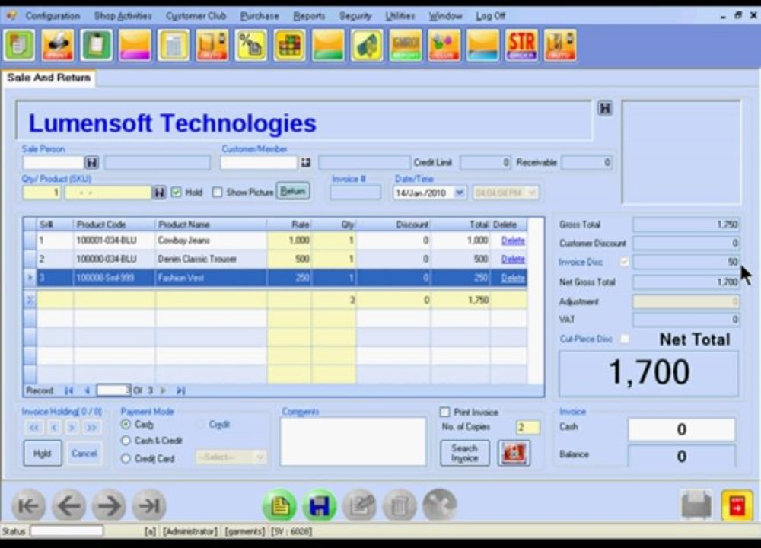Click the No. of Copies field
761x548 pixels.
(527, 427)
